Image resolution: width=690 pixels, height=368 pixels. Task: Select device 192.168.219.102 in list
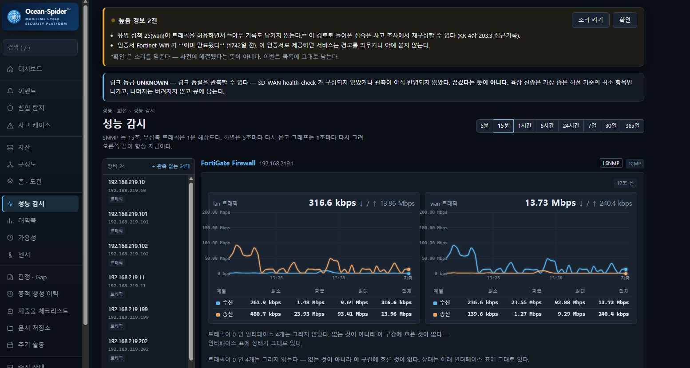(146, 254)
